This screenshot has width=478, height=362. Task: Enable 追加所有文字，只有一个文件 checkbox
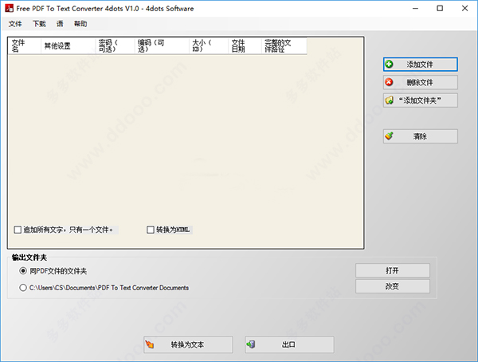click(18, 230)
